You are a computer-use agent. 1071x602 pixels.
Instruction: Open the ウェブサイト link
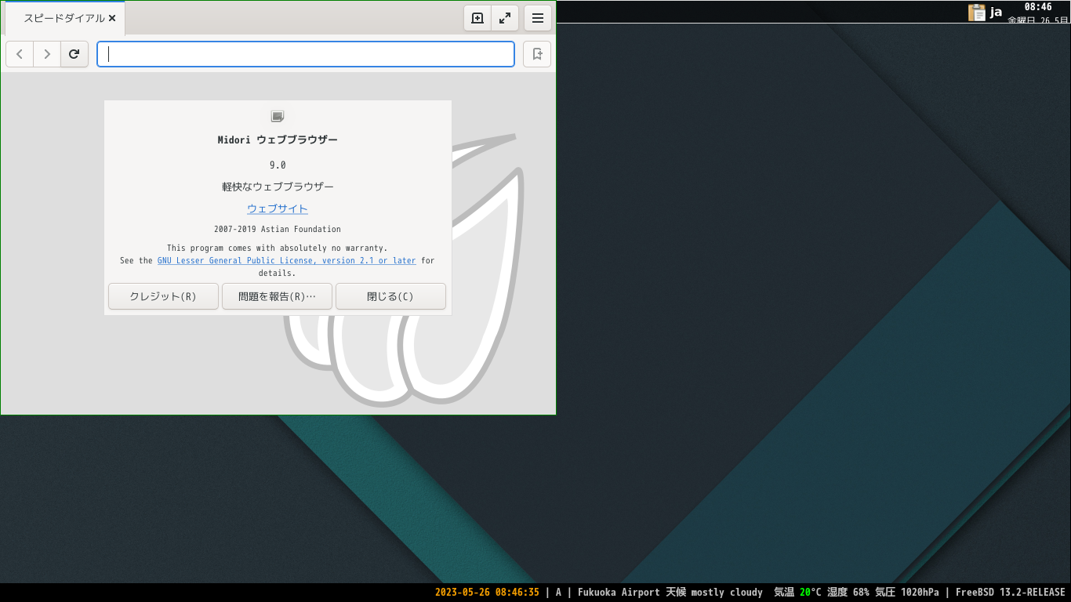[x=278, y=209]
